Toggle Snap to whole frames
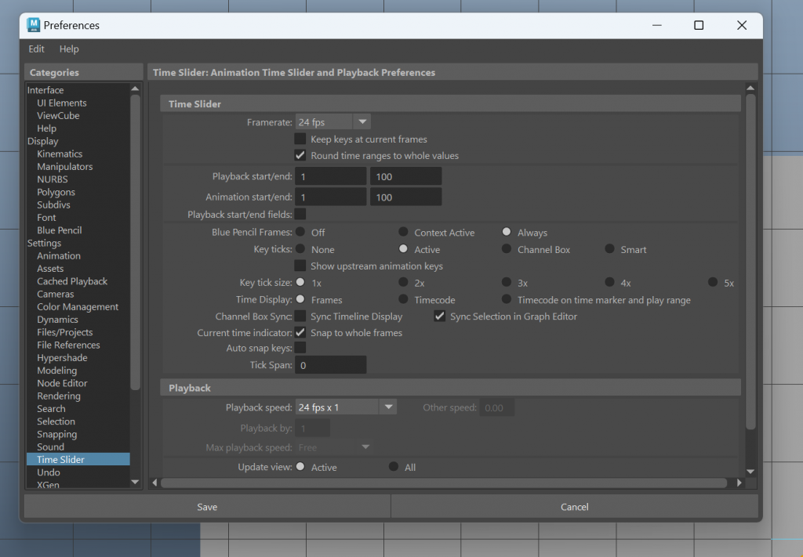Image resolution: width=803 pixels, height=557 pixels. [x=300, y=332]
